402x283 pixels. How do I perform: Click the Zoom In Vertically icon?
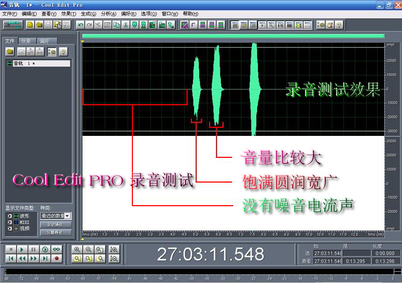pyautogui.click(x=114, y=249)
